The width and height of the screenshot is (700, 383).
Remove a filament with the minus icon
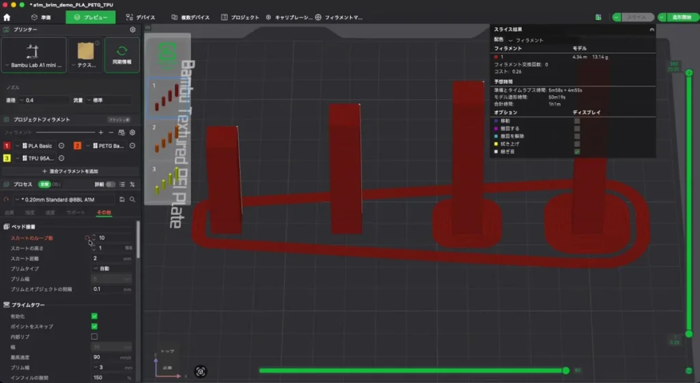[111, 132]
